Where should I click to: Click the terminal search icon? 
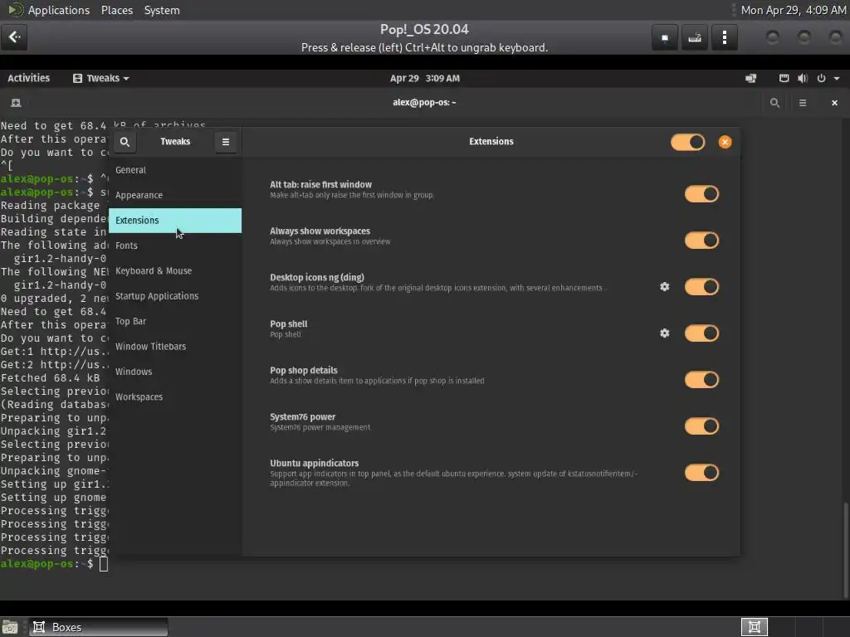click(x=774, y=103)
